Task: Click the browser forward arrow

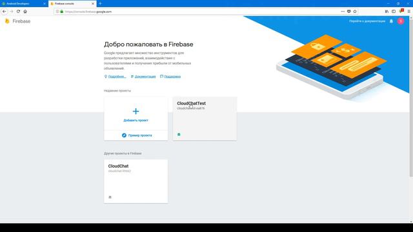Action: point(11,12)
